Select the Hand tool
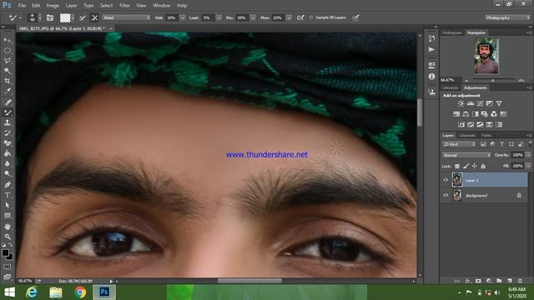The width and height of the screenshot is (534, 300). click(8, 226)
